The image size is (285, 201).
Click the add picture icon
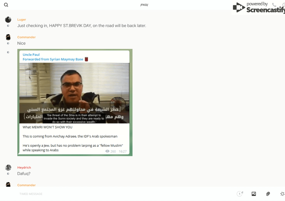pos(254,194)
